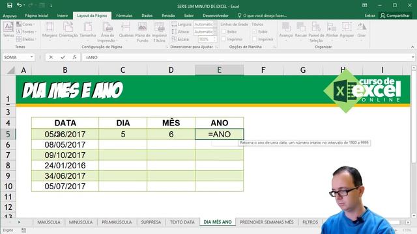Open the Opções de Planilha dialog launcher
Image resolution: width=417 pixels, height=234 pixels.
[x=274, y=47]
